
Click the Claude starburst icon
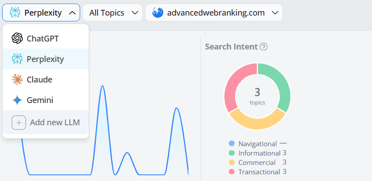pyautogui.click(x=17, y=80)
